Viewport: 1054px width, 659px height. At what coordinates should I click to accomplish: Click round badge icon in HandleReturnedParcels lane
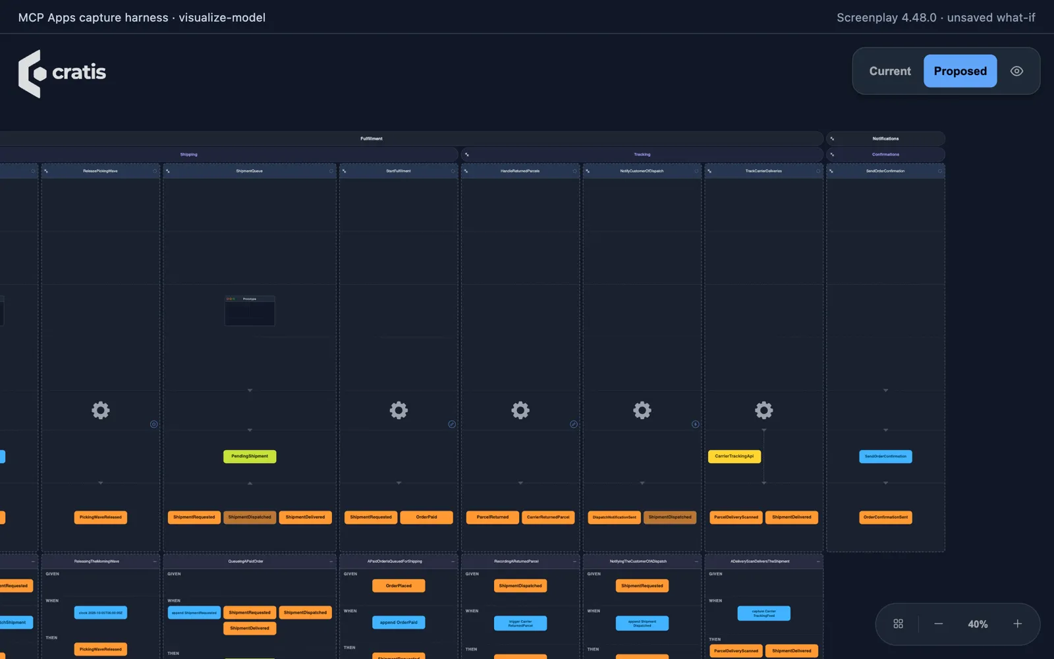click(574, 424)
